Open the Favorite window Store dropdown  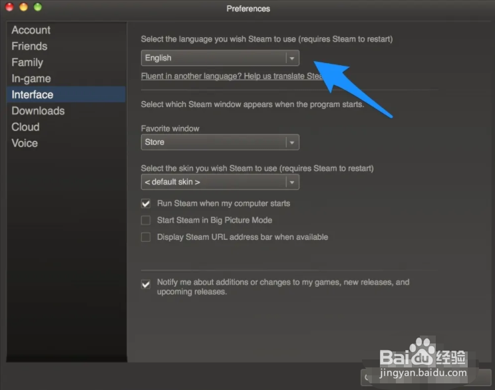220,142
